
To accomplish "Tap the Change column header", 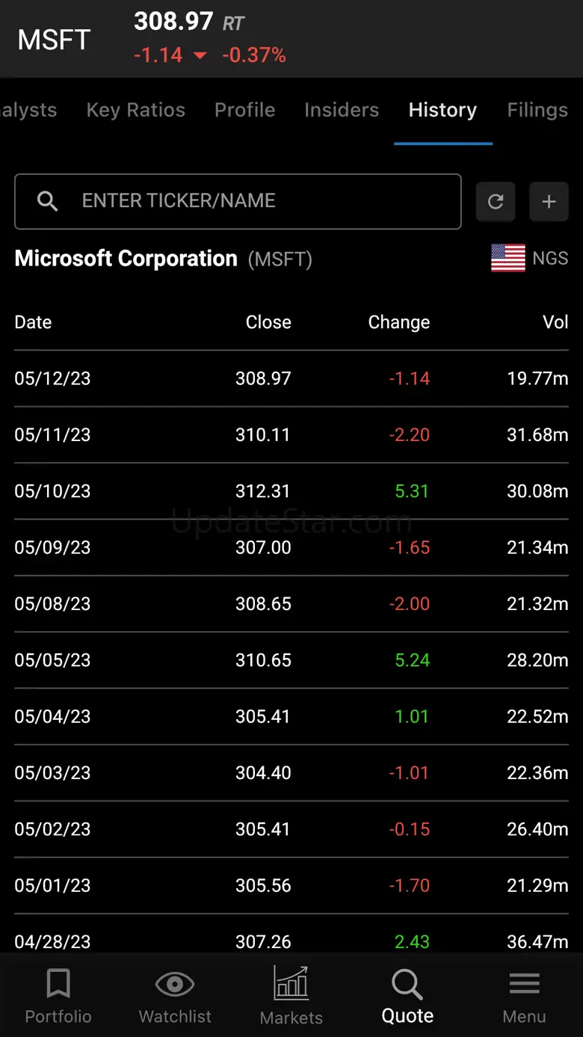I will coord(398,322).
